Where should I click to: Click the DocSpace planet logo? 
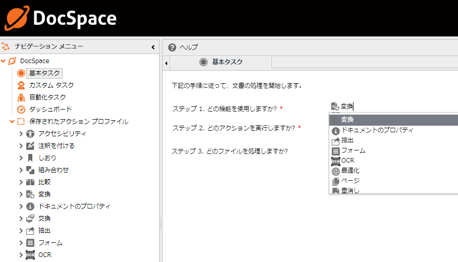[x=17, y=18]
